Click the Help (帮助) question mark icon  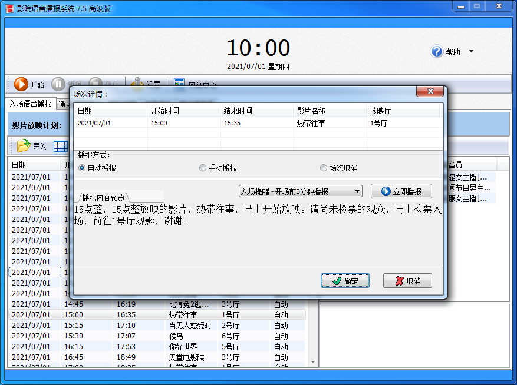(437, 52)
